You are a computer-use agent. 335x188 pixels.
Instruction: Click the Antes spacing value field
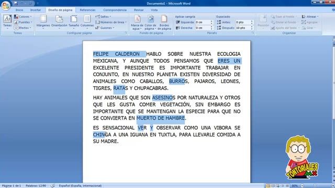(x=243, y=22)
